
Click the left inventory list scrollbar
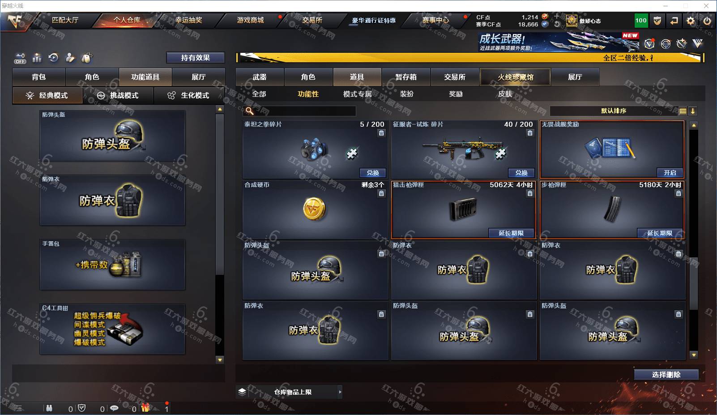[x=219, y=235]
